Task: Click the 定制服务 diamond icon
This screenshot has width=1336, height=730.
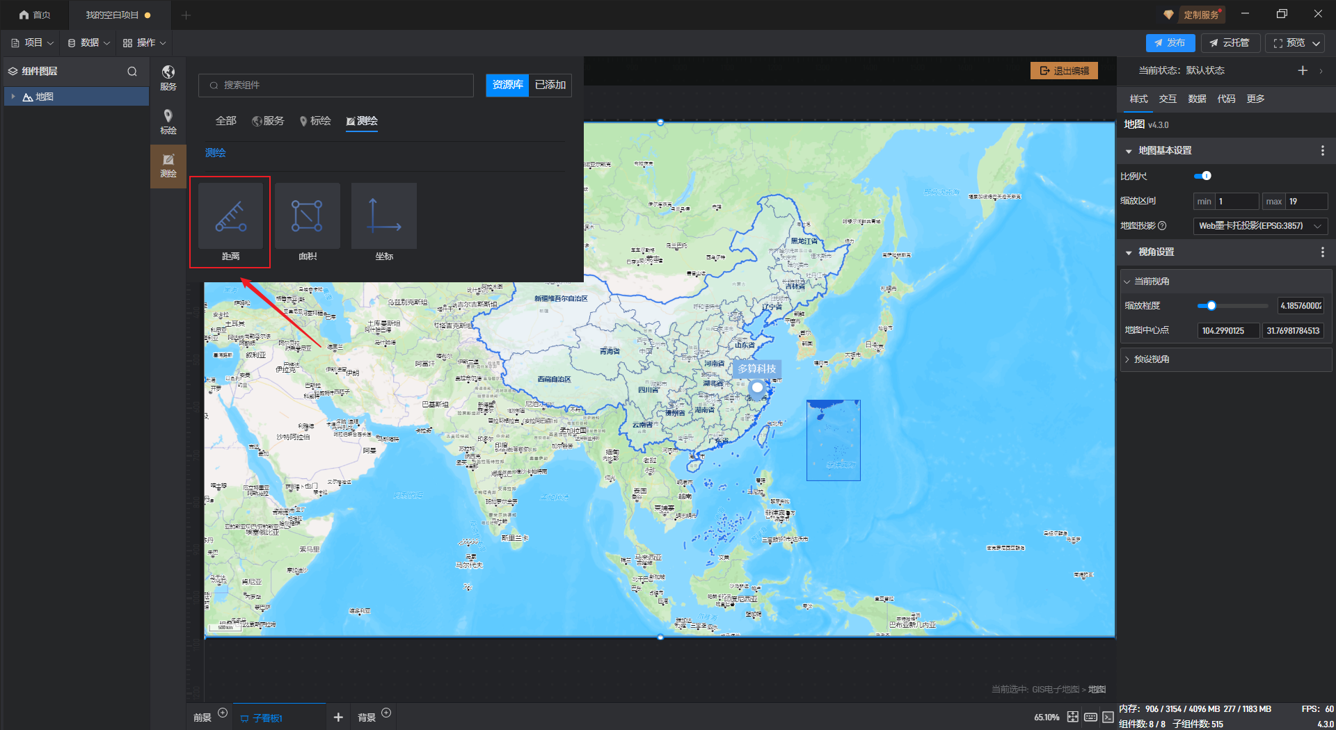Action: click(1168, 15)
